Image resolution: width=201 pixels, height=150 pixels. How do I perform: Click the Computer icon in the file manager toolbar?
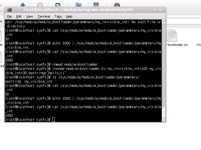[96, 5]
